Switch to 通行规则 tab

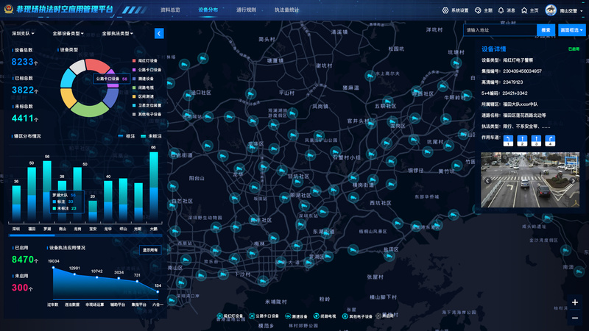tap(246, 10)
